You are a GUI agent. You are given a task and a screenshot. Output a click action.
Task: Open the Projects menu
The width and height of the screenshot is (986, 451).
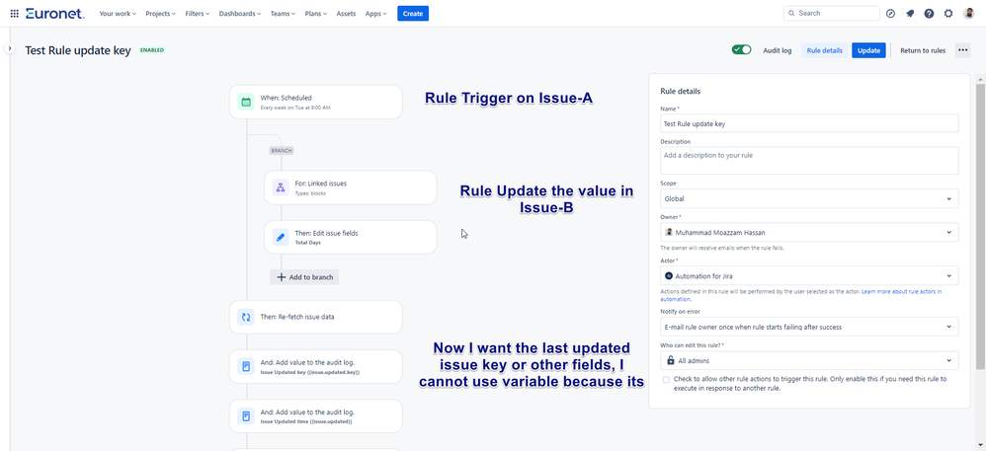pyautogui.click(x=160, y=13)
